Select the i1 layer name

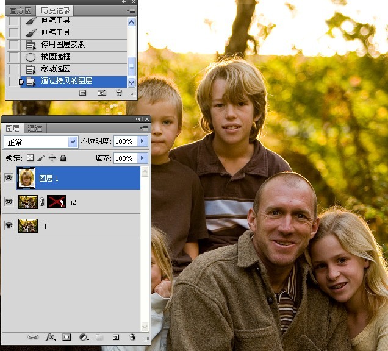coord(45,226)
